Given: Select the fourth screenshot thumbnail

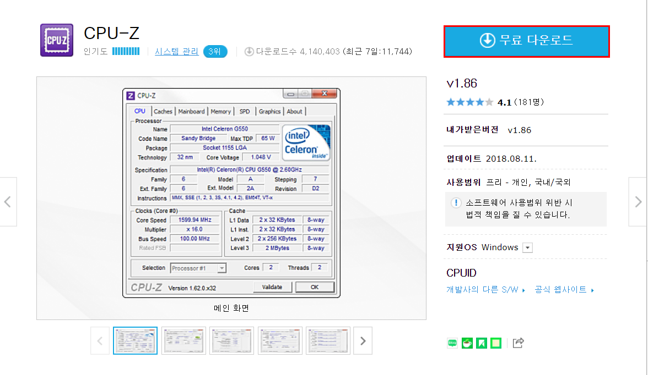Looking at the screenshot, I should click(x=280, y=341).
